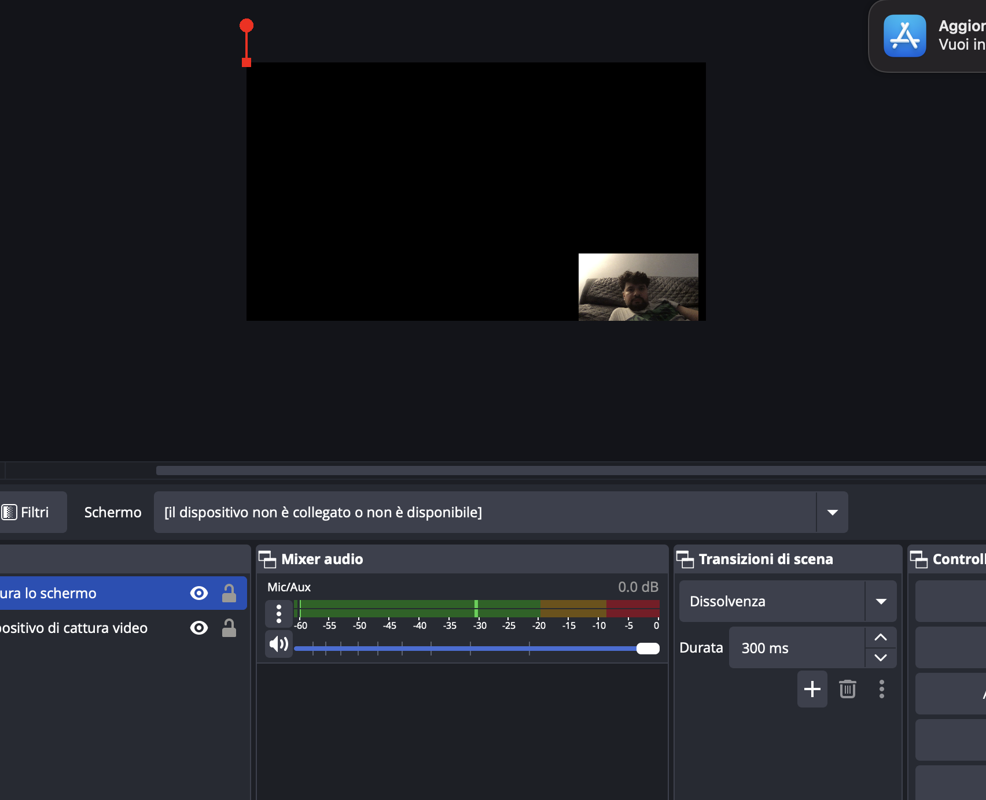The image size is (986, 800).
Task: Click the webcam thumbnail in preview
Action: [x=638, y=287]
